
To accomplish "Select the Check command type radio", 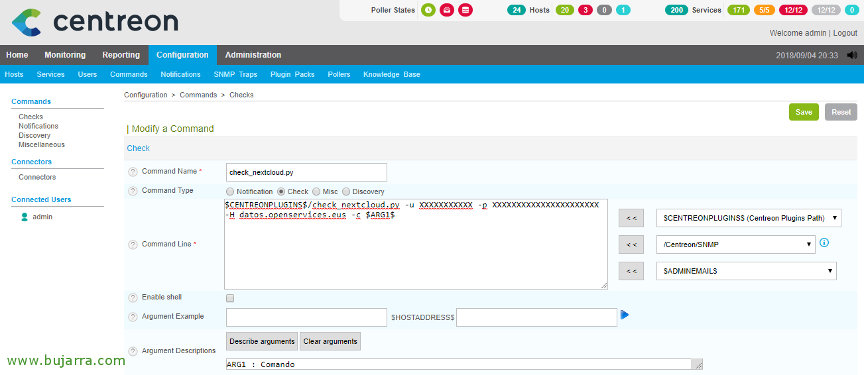I will tap(281, 191).
